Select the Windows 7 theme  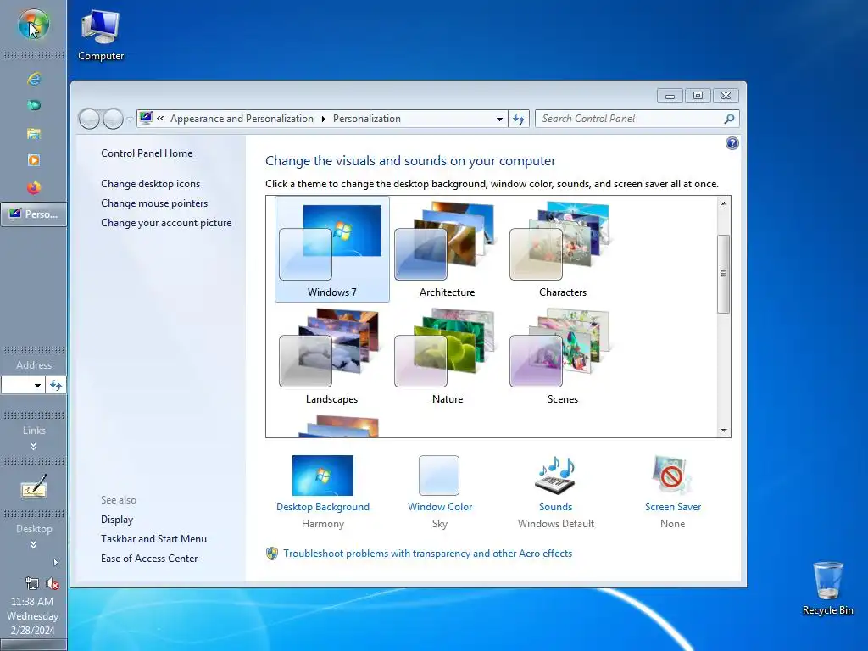coord(332,250)
